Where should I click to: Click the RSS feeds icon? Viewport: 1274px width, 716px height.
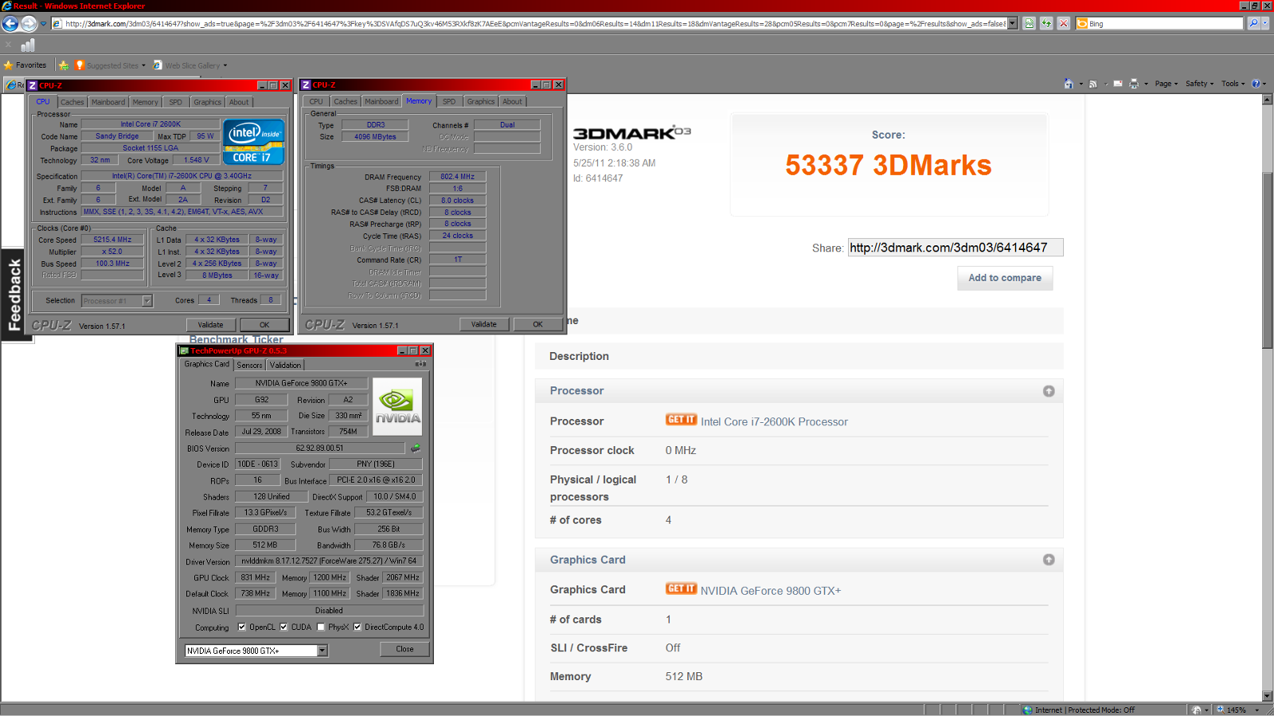pyautogui.click(x=1093, y=84)
